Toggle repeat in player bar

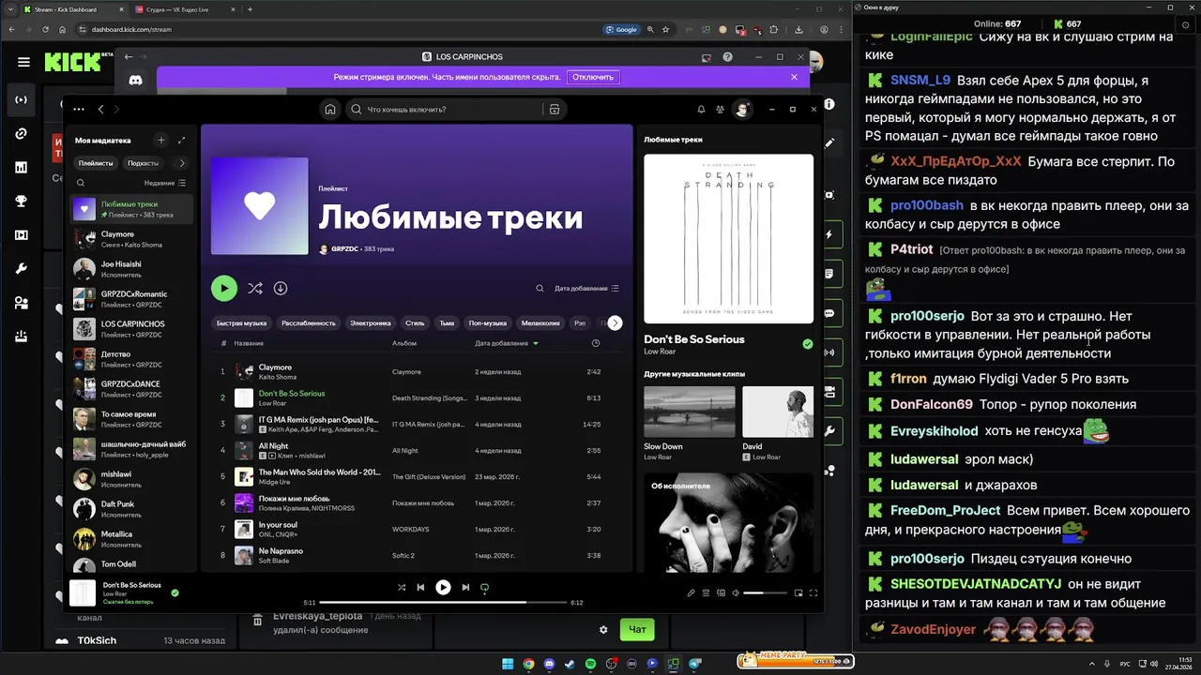(x=485, y=588)
